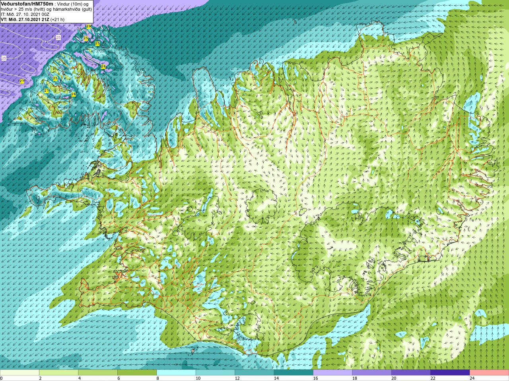This screenshot has width=509, height=381.
Task: Click the '12' value on the color scale
Action: (x=237, y=378)
